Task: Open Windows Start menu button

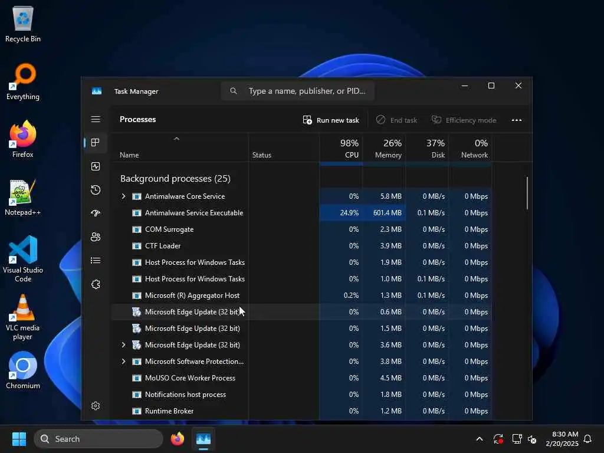Action: click(x=19, y=439)
